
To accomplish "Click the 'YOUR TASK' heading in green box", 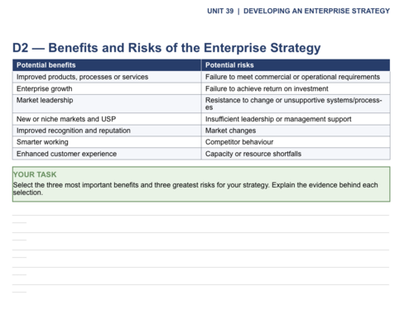I will [35, 174].
